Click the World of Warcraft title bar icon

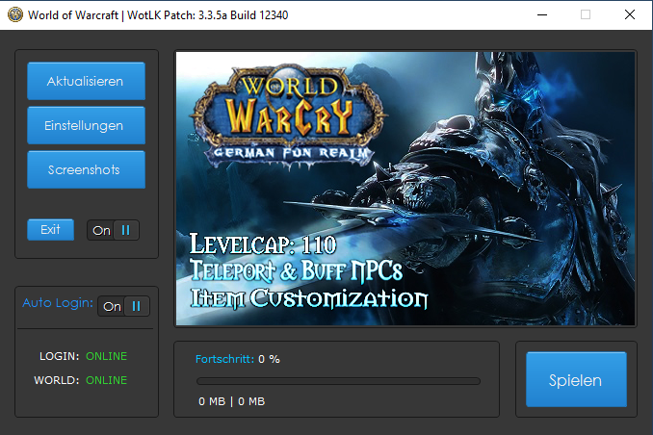pyautogui.click(x=15, y=15)
